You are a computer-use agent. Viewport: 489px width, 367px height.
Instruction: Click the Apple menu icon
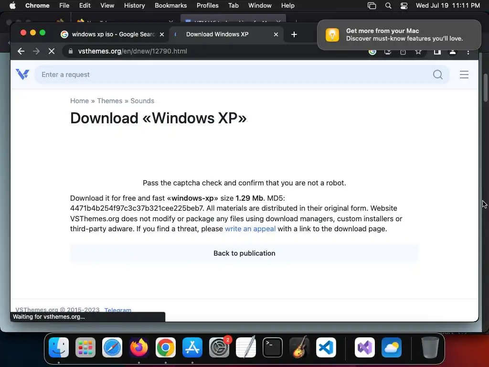tap(12, 6)
